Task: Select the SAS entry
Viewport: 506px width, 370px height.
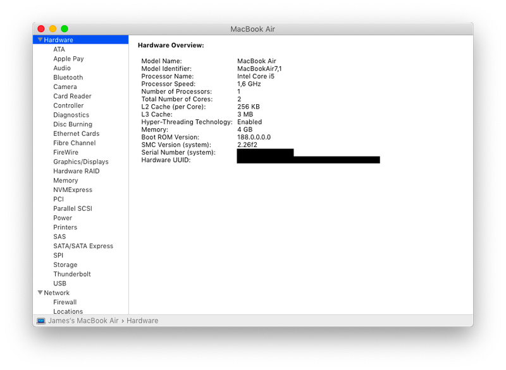Action: click(59, 236)
